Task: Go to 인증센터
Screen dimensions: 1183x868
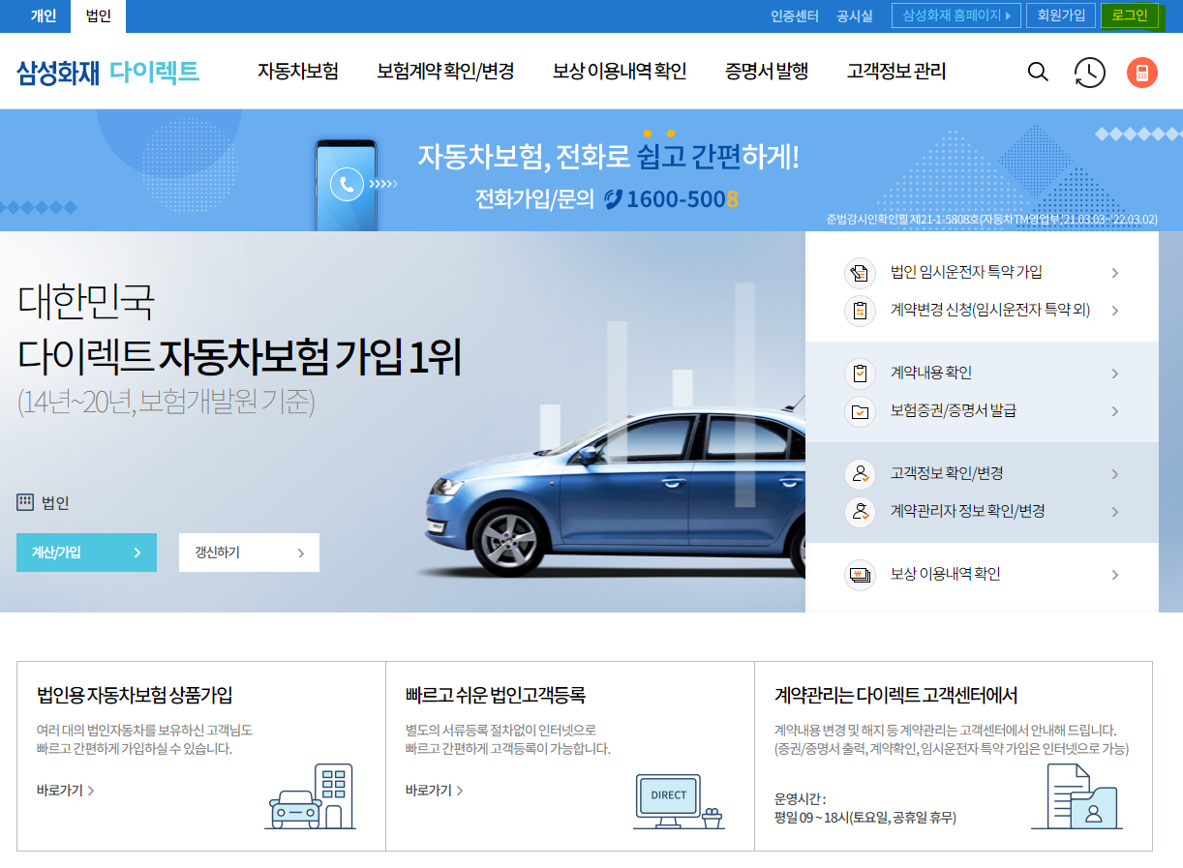Action: pos(795,15)
